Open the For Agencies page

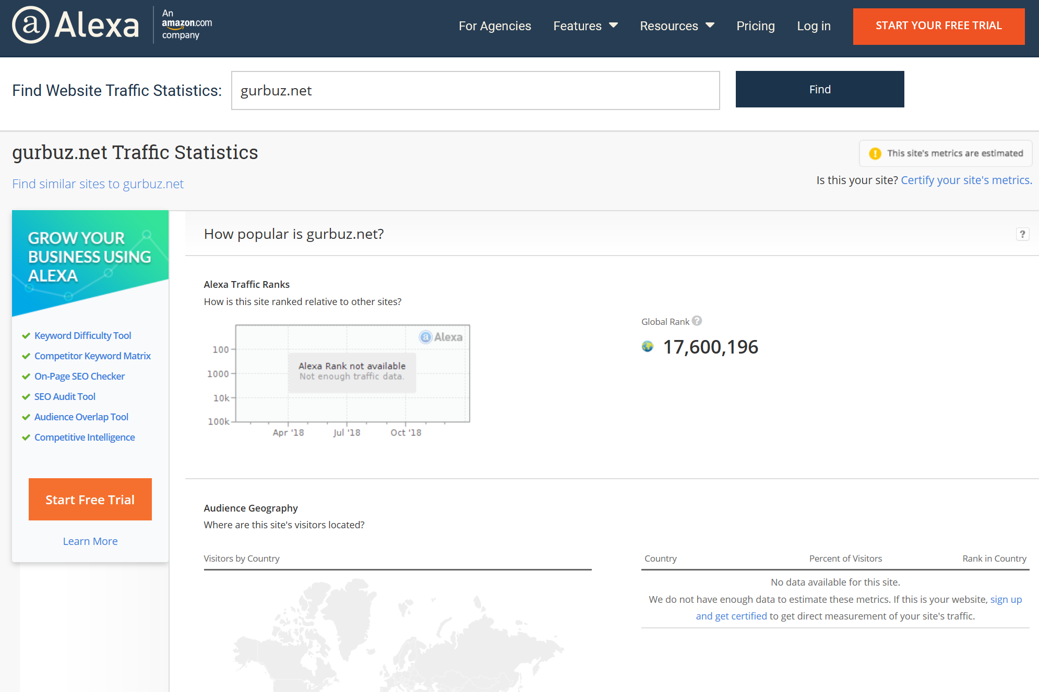pos(495,26)
